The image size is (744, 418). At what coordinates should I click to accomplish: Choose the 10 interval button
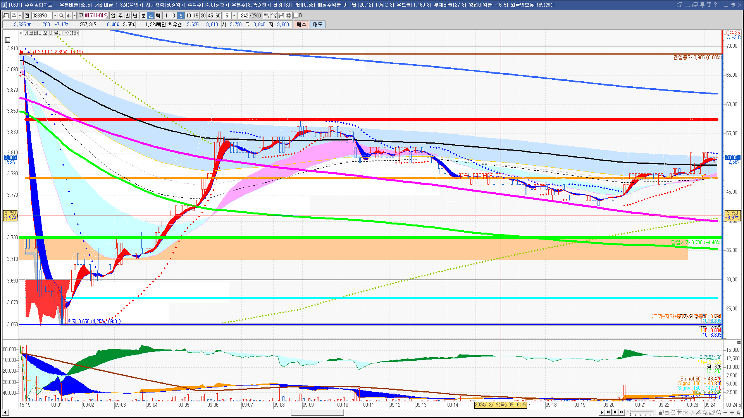[188, 15]
